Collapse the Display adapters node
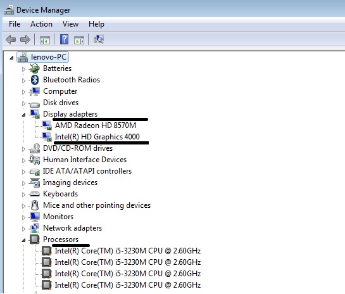Image resolution: width=345 pixels, height=294 pixels. click(23, 115)
